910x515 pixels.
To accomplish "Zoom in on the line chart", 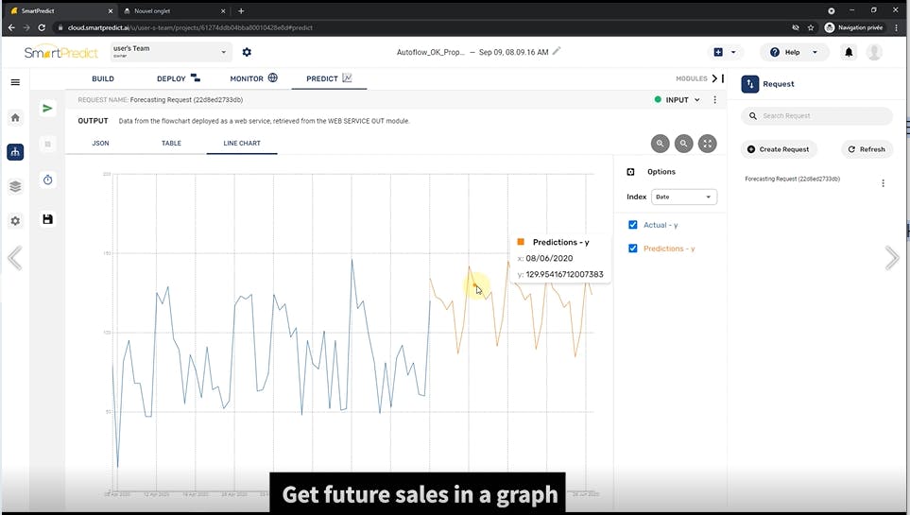I will (660, 144).
